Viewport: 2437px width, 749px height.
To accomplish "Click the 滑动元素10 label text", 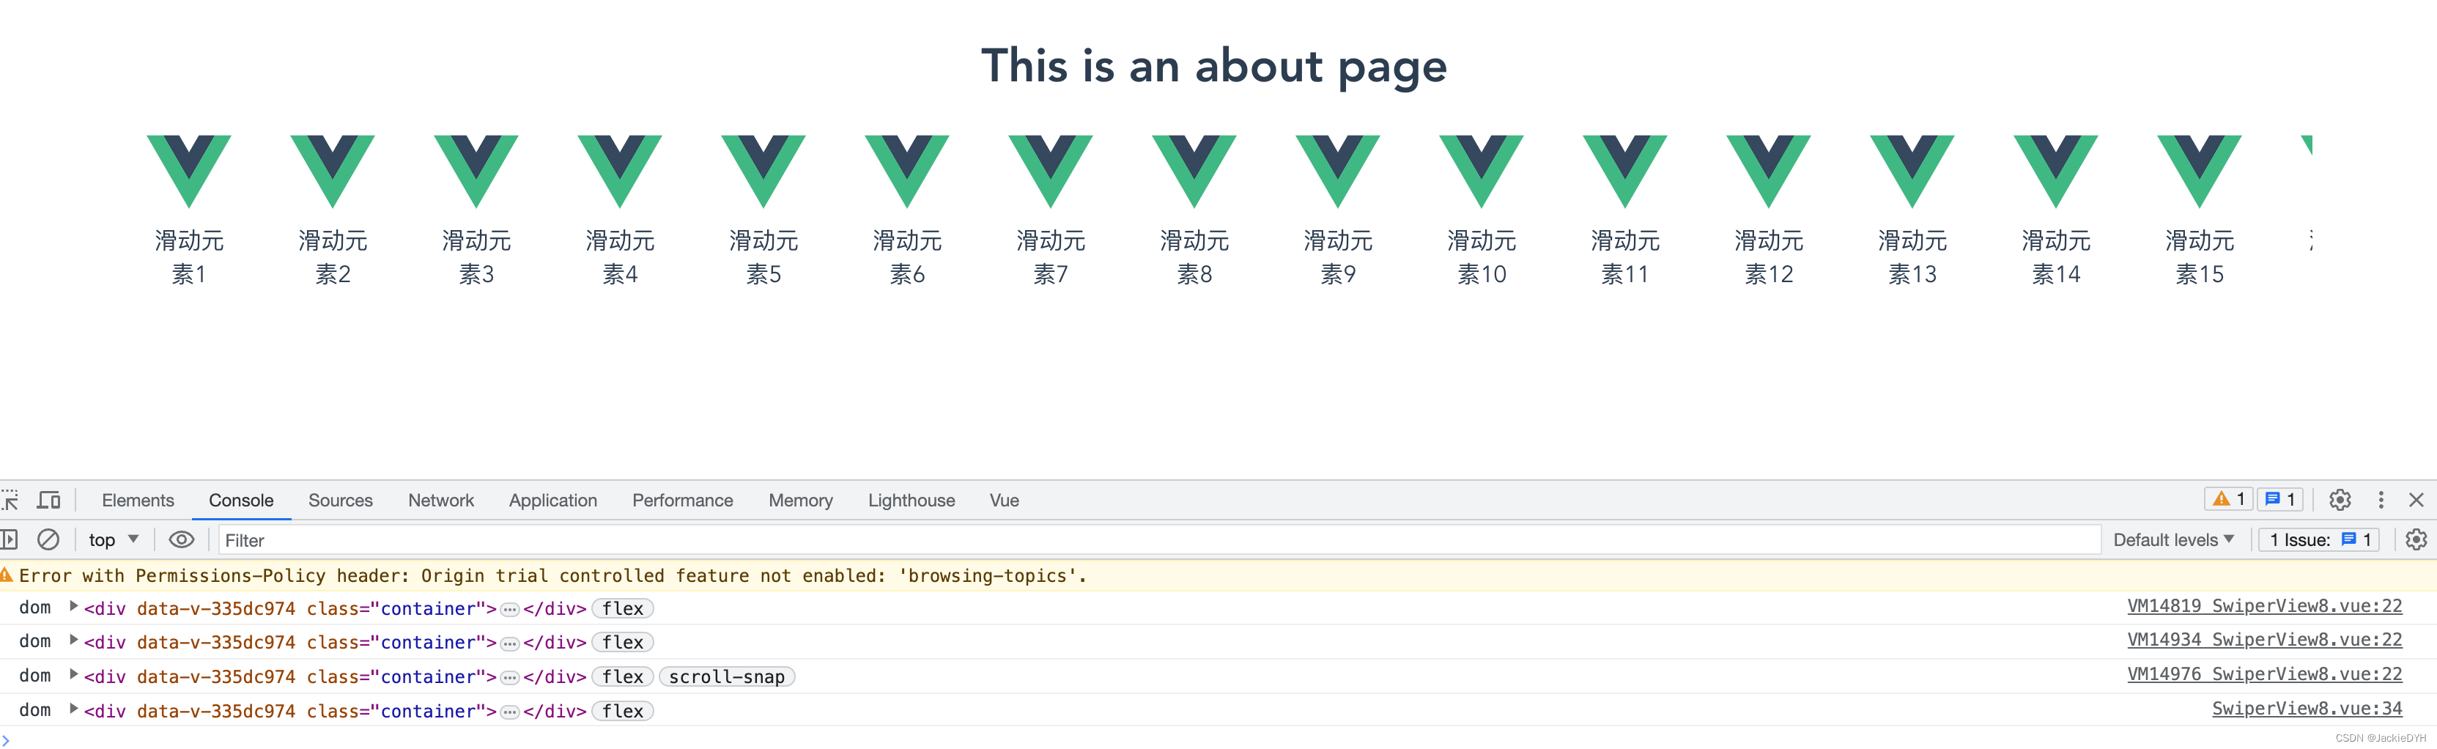I will [x=1482, y=257].
